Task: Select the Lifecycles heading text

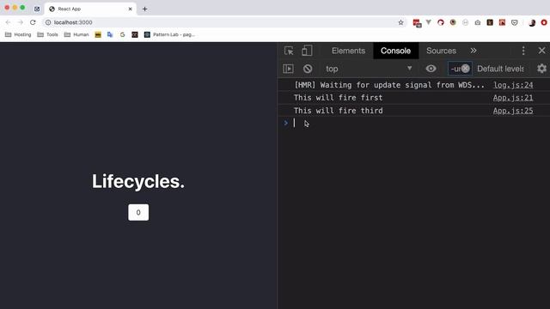Action: pos(138,181)
